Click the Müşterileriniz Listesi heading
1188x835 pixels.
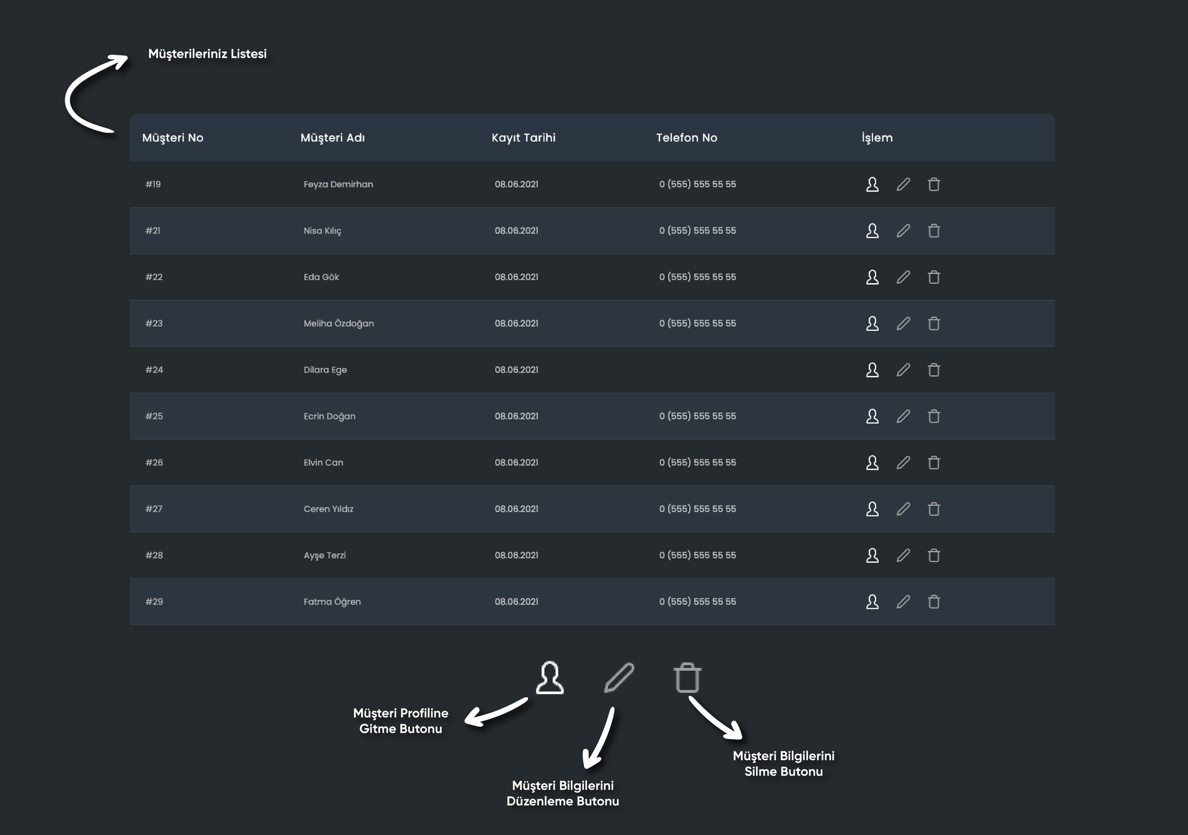click(207, 53)
